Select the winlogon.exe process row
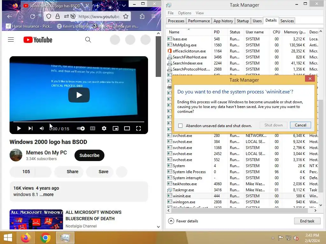Viewport: 326px width, 244px height. pyautogui.click(x=242, y=202)
